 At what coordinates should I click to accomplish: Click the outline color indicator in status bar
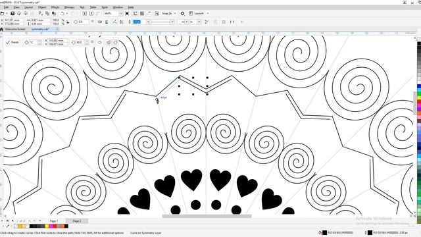pos(370,232)
